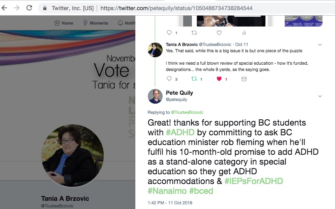335x209 pixels.
Task: Go back to the previous page
Action: click(5, 8)
